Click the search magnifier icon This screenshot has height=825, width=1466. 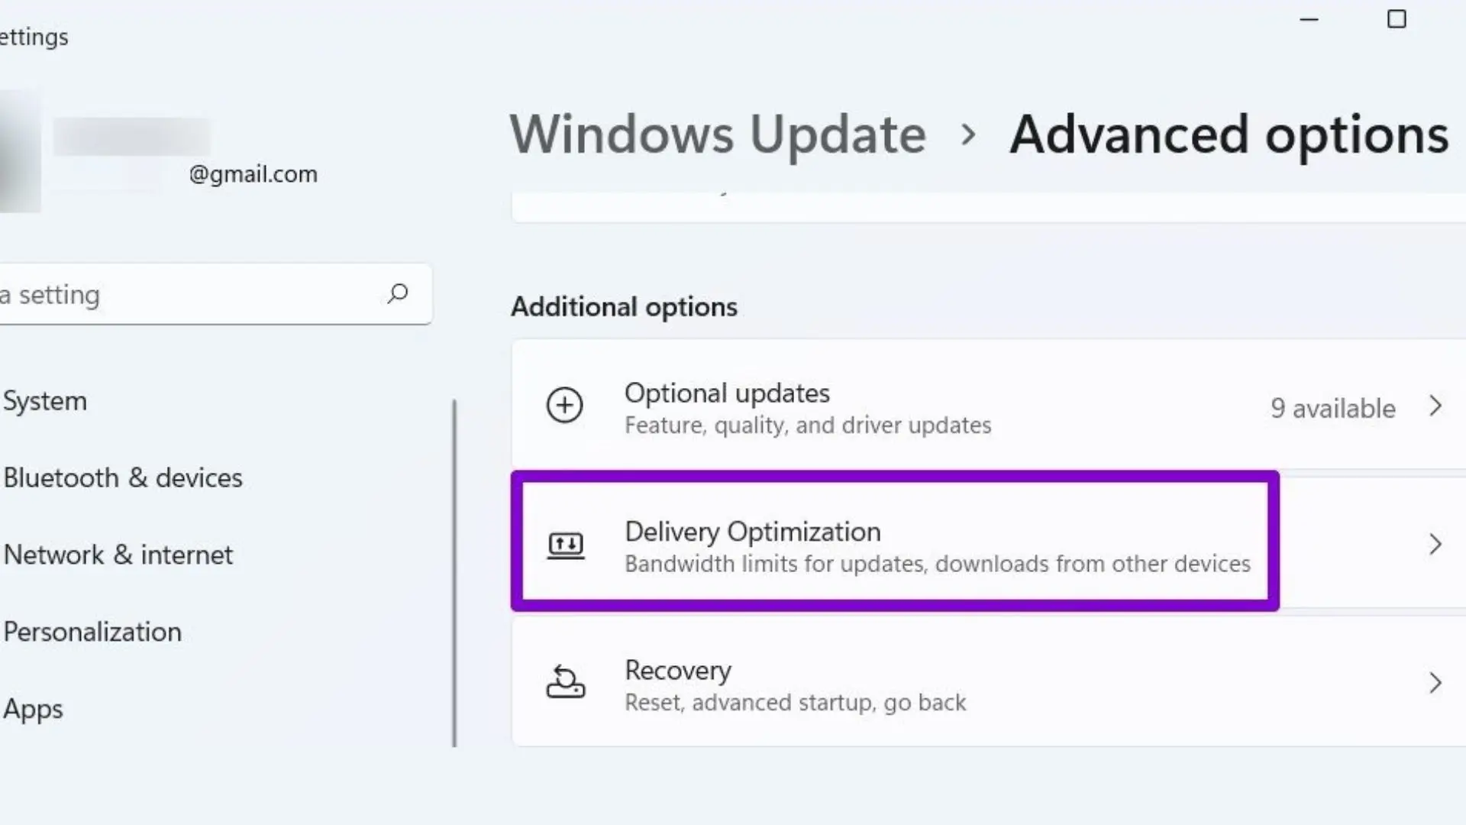click(397, 294)
